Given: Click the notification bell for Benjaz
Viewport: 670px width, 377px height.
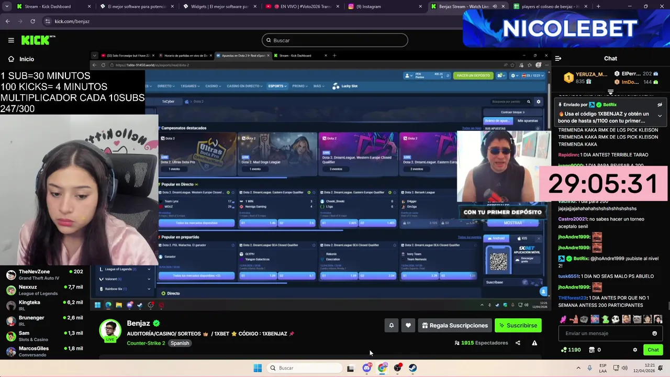Looking at the screenshot, I should [391, 326].
